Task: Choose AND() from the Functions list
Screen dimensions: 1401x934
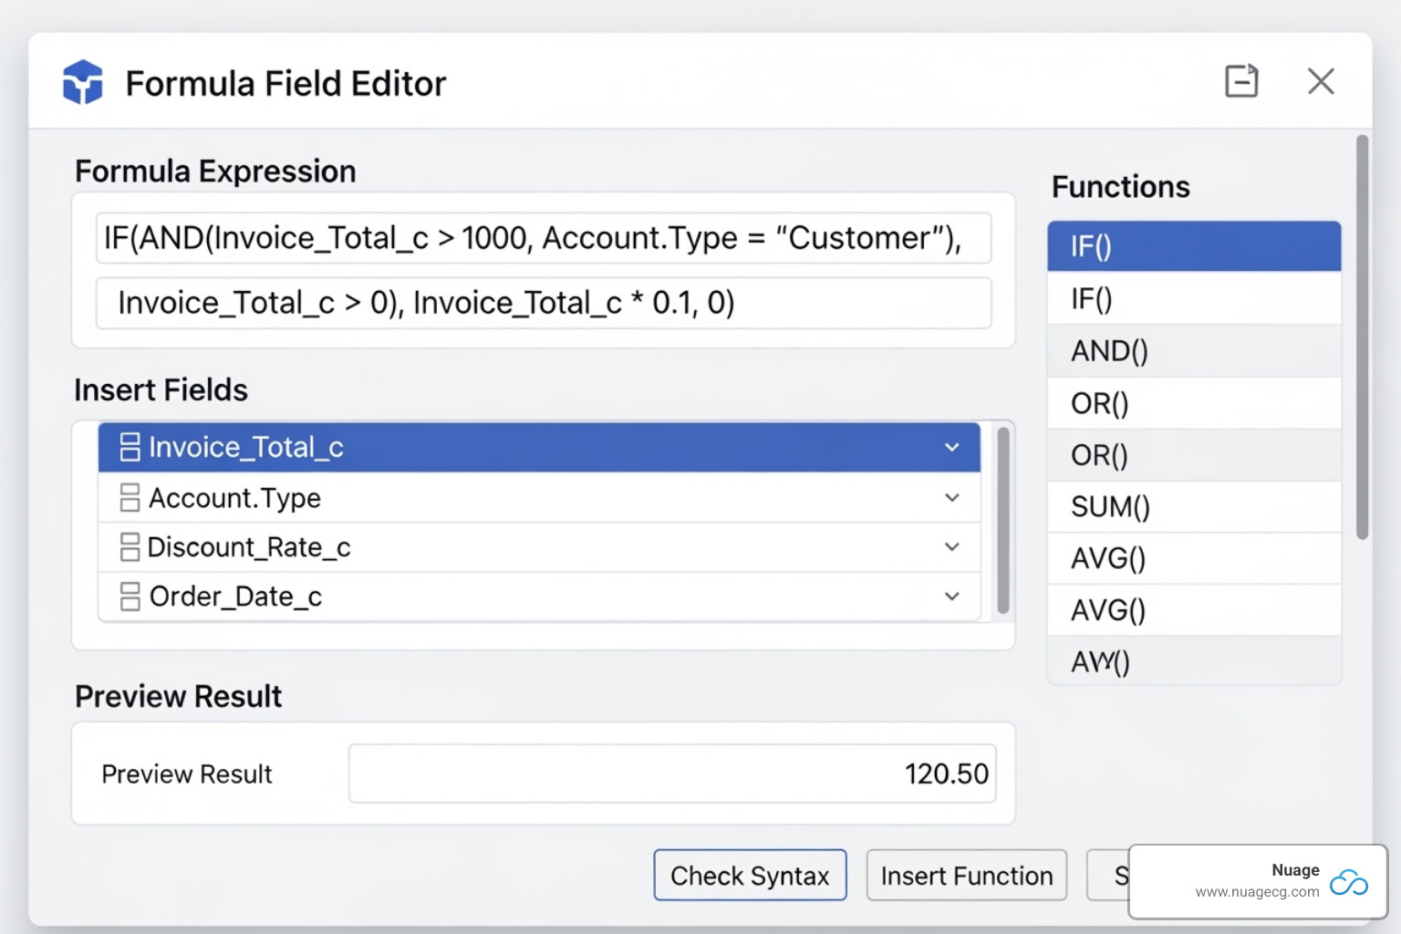Action: 1193,351
